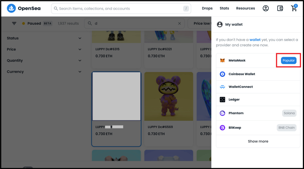
Task: Open the LUPPY Dc#6321 thumbnail
Action: pyautogui.click(x=169, y=37)
